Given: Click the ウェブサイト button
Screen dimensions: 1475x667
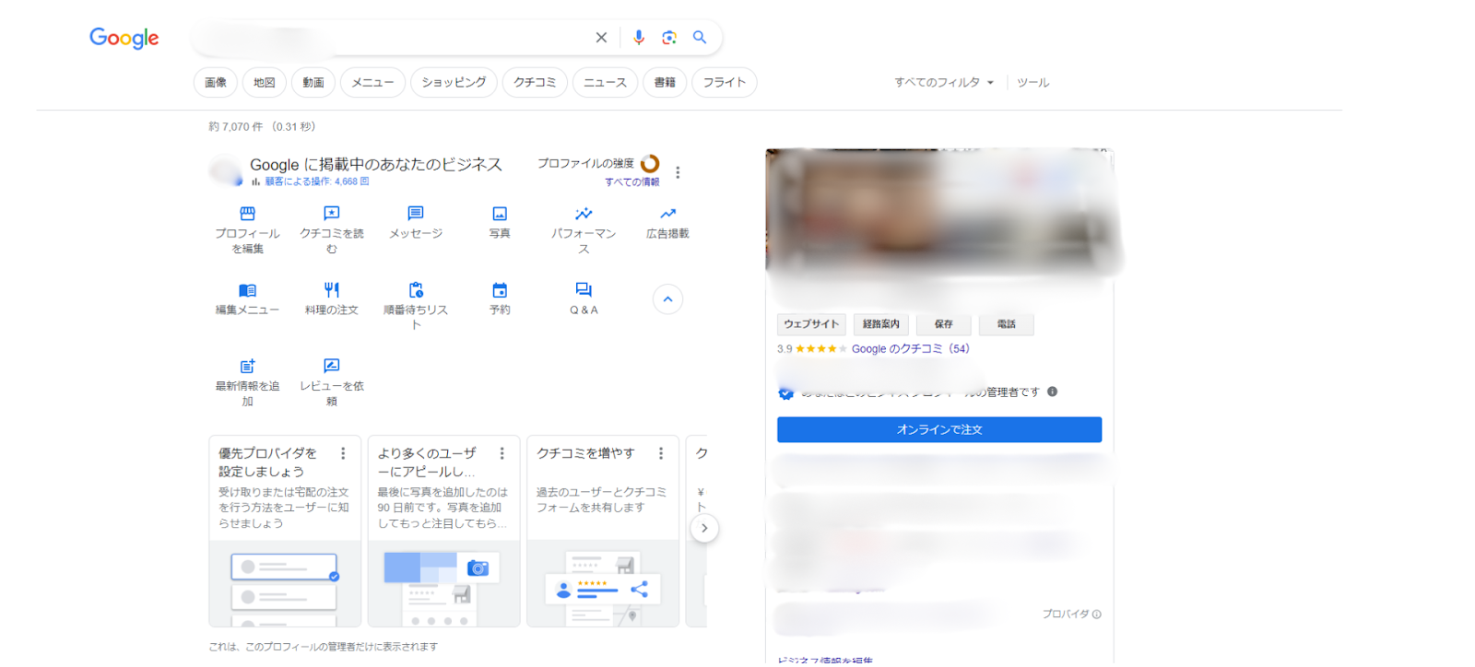Looking at the screenshot, I should tap(811, 324).
